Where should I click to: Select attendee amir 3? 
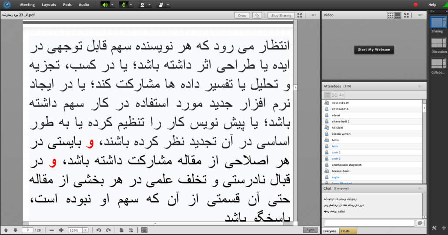372,159
